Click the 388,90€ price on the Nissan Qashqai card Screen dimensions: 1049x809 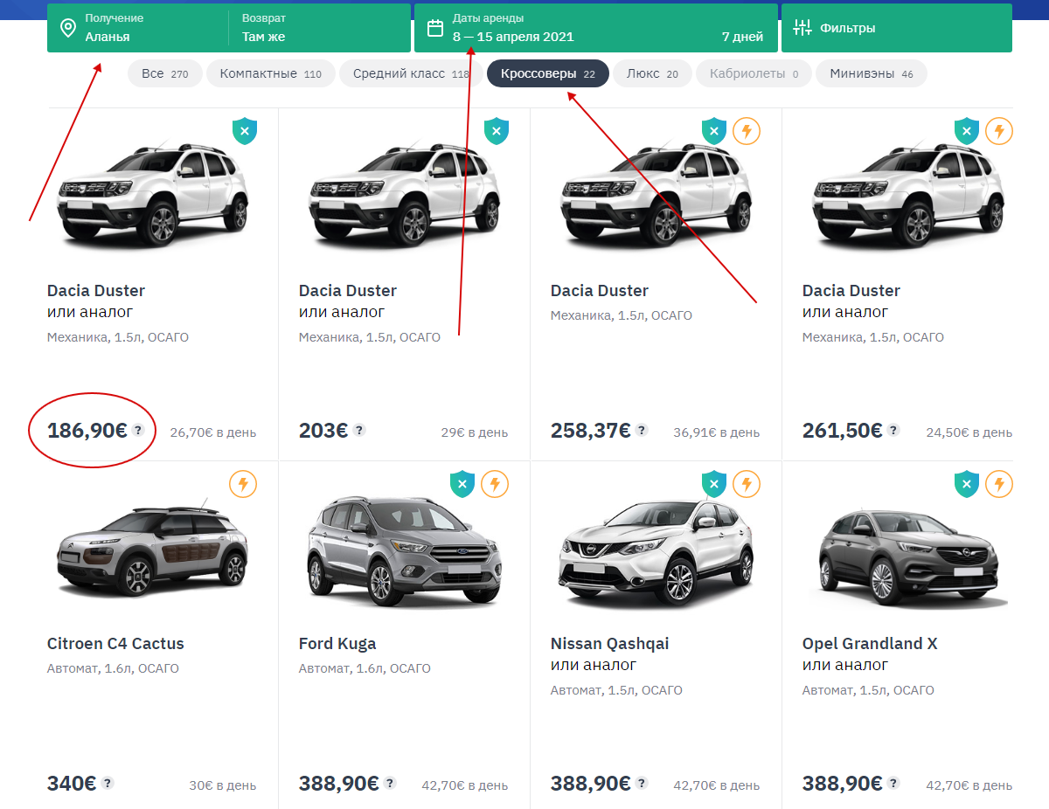click(591, 784)
